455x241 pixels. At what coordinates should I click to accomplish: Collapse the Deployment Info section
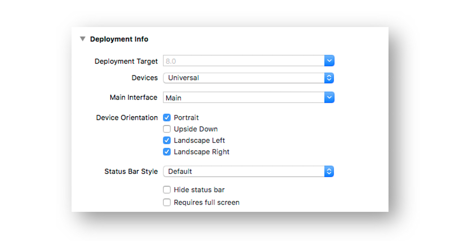click(83, 39)
